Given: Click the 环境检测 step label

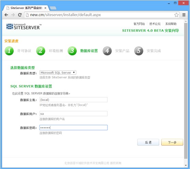Looking at the screenshot, I should 56,51.
